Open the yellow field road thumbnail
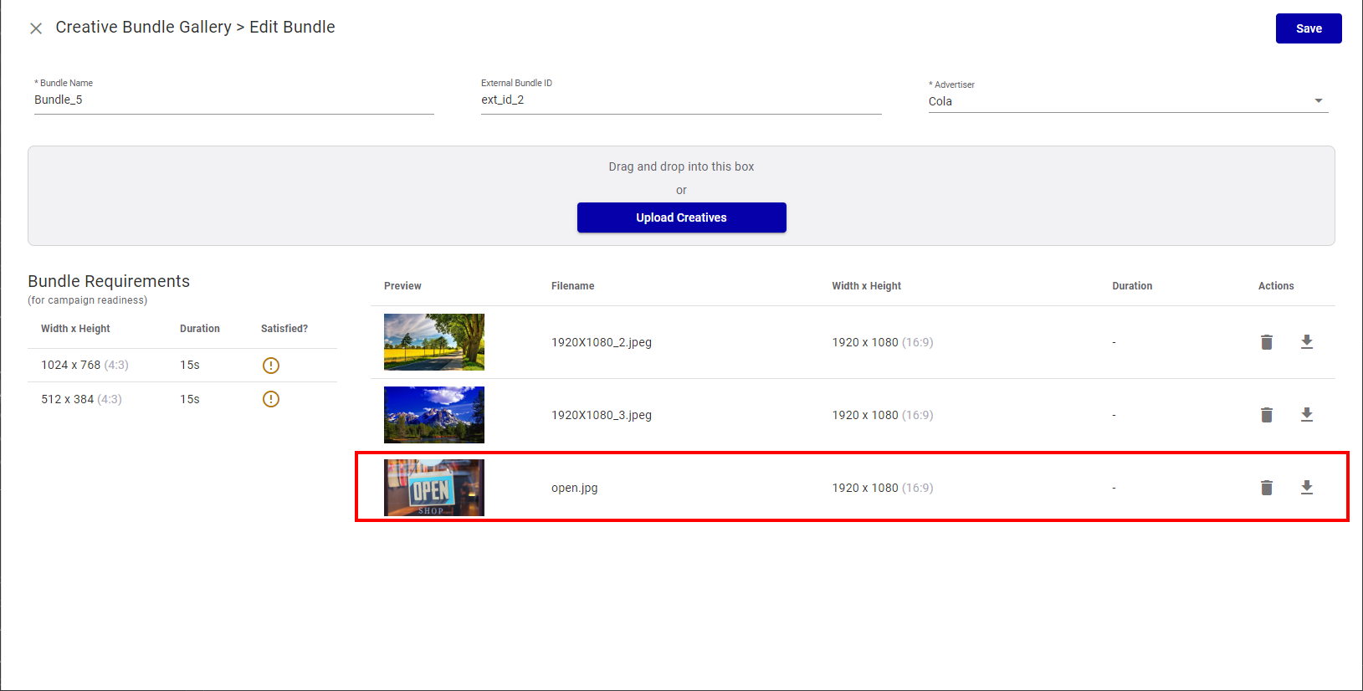 click(434, 342)
